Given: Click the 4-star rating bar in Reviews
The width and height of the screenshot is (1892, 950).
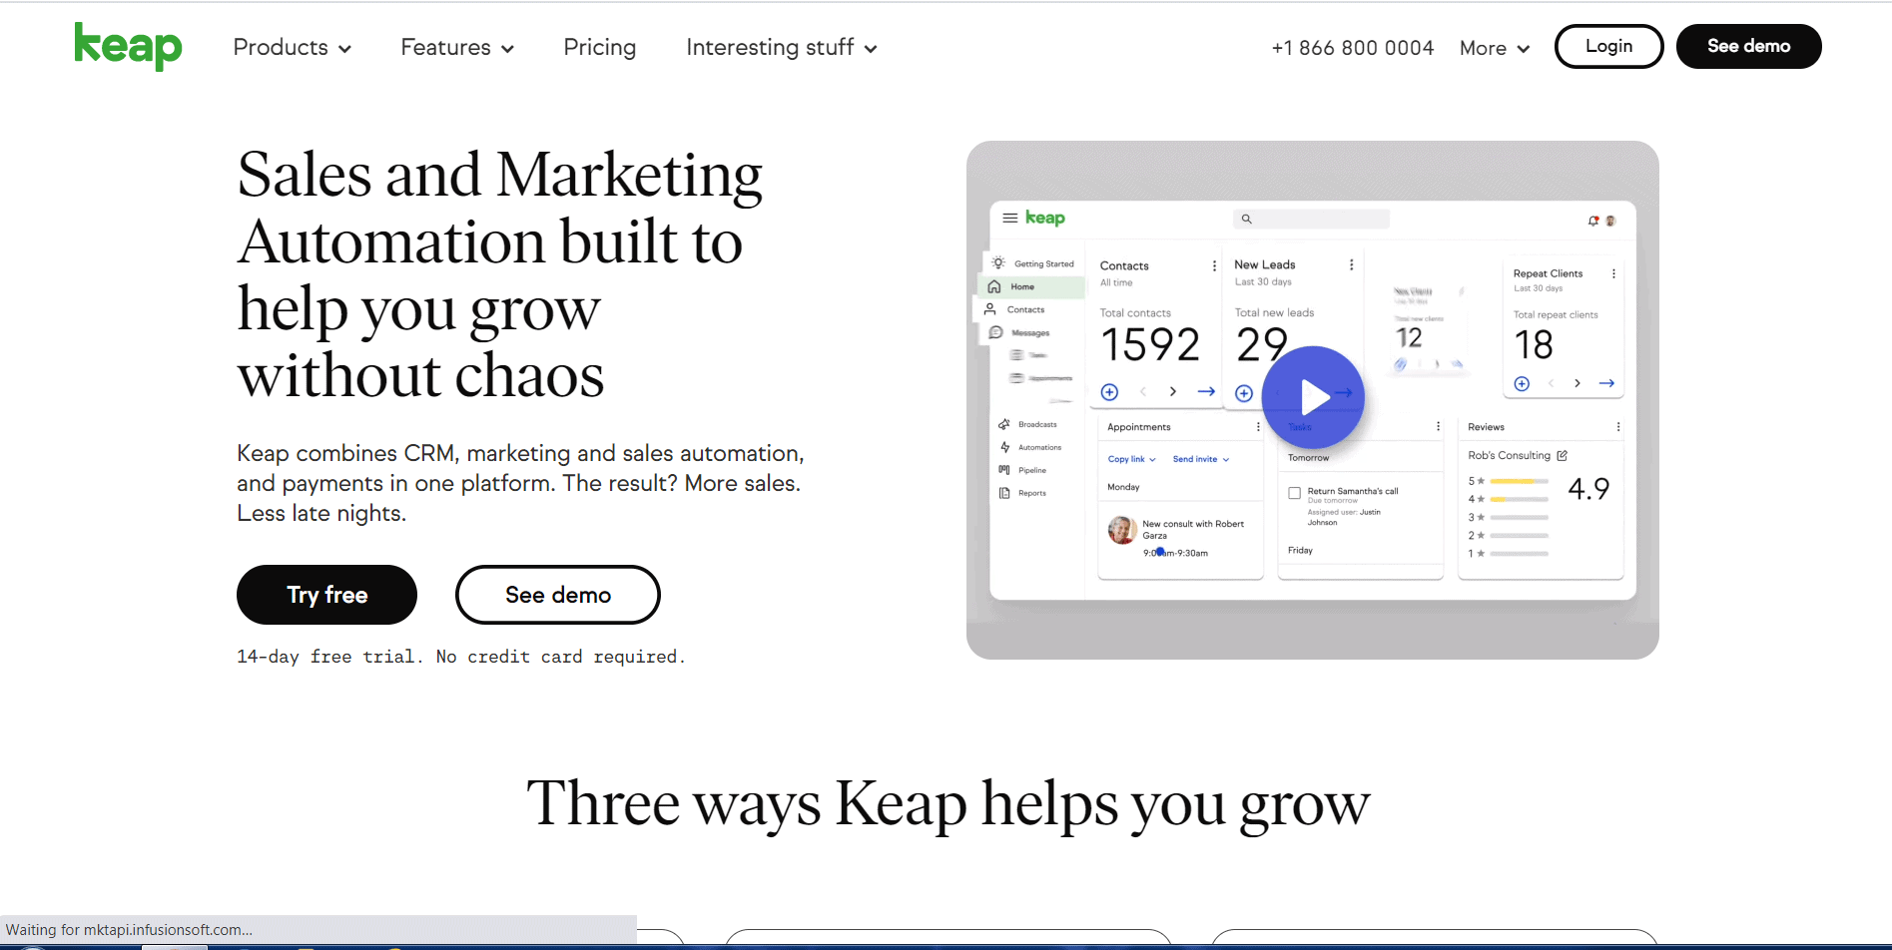Looking at the screenshot, I should [x=1519, y=499].
